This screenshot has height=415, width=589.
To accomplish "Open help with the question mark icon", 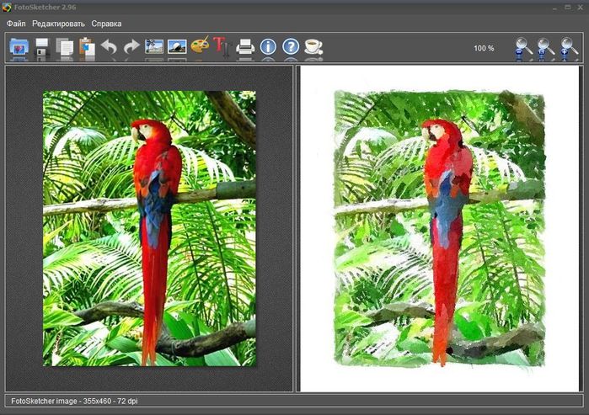I will pyautogui.click(x=291, y=47).
